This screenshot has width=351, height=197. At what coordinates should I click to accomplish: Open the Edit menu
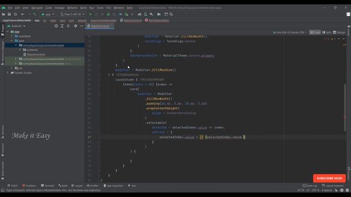(17, 8)
